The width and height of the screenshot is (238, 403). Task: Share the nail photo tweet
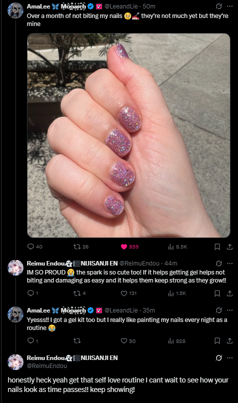[x=230, y=246]
